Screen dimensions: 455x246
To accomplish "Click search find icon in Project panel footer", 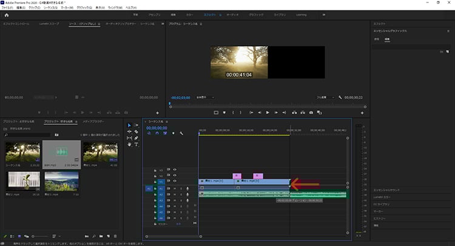I will (x=94, y=236).
